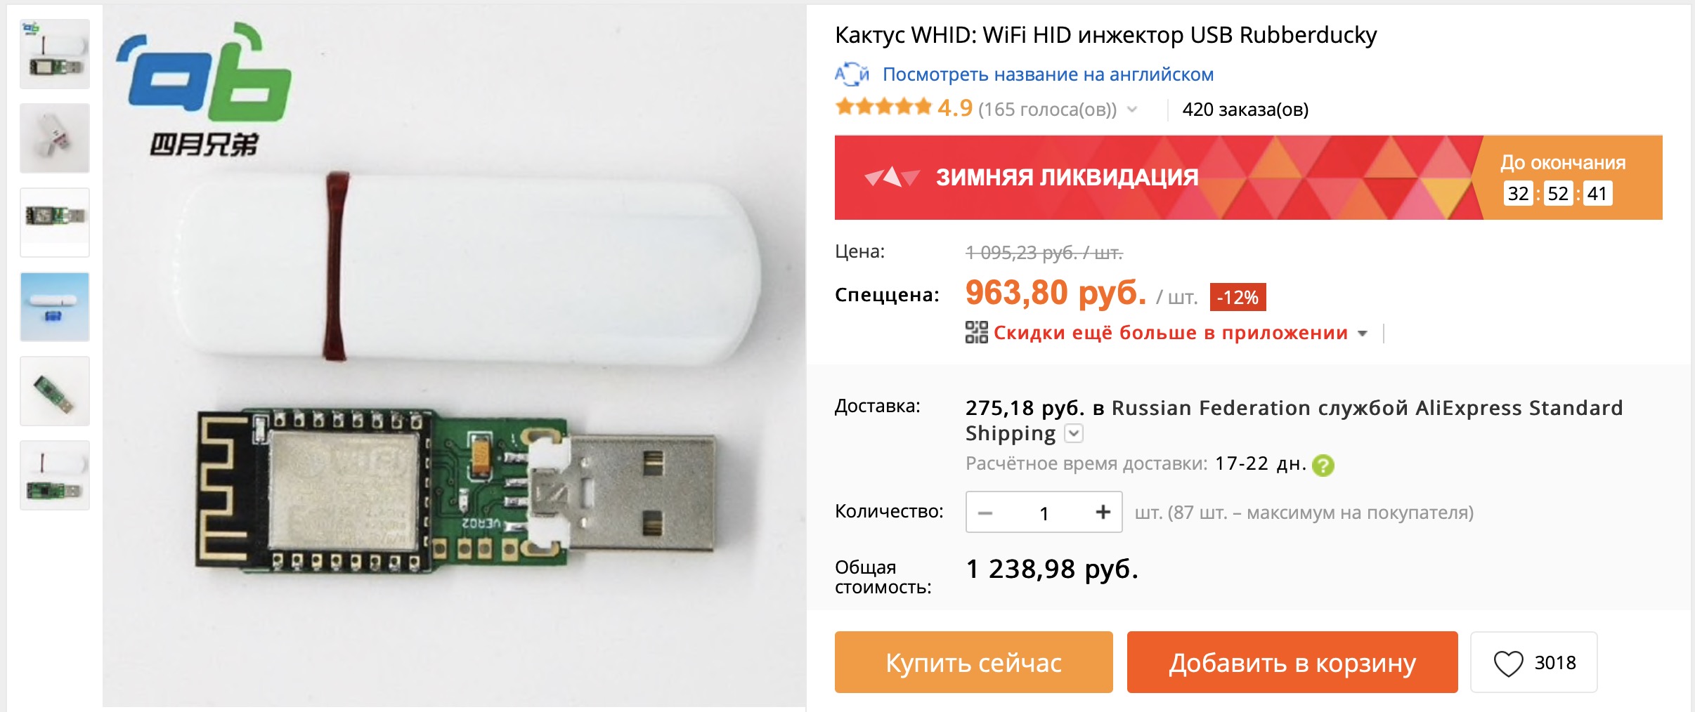Expand the app discounts dropdown arrow
The width and height of the screenshot is (1695, 712).
1363,334
